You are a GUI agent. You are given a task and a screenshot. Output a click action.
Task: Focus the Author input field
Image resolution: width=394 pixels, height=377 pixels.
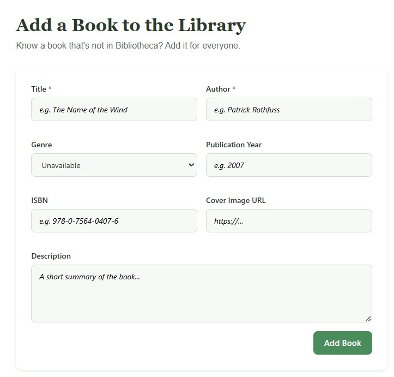click(289, 110)
